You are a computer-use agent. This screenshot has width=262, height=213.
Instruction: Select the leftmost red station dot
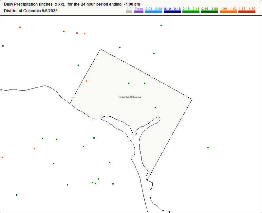[64, 31]
